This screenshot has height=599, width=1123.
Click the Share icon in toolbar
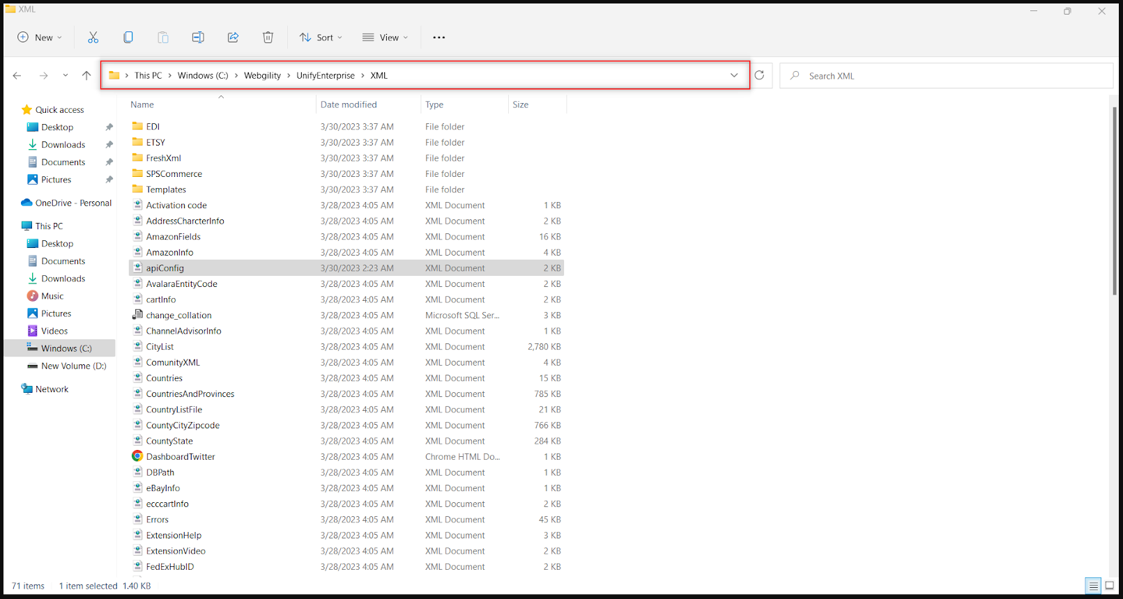233,38
